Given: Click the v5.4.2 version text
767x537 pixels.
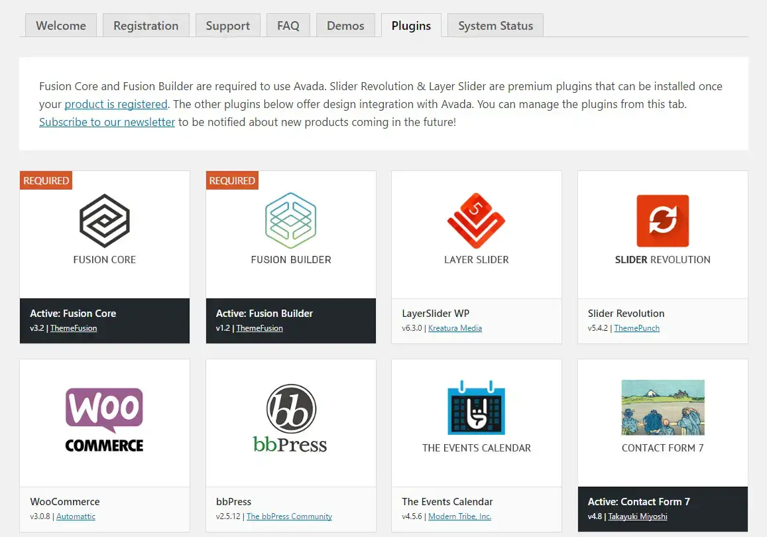Looking at the screenshot, I should (x=598, y=328).
